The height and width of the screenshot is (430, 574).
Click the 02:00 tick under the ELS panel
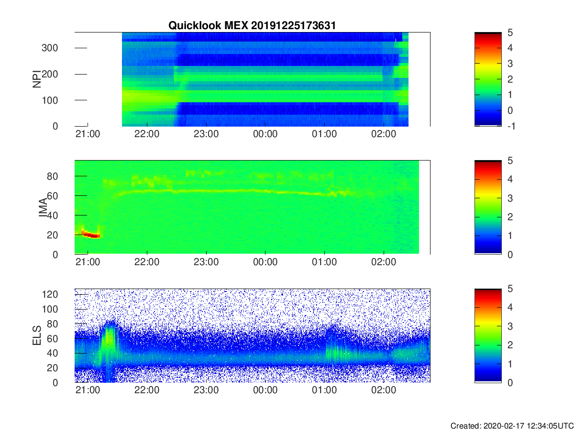384,390
